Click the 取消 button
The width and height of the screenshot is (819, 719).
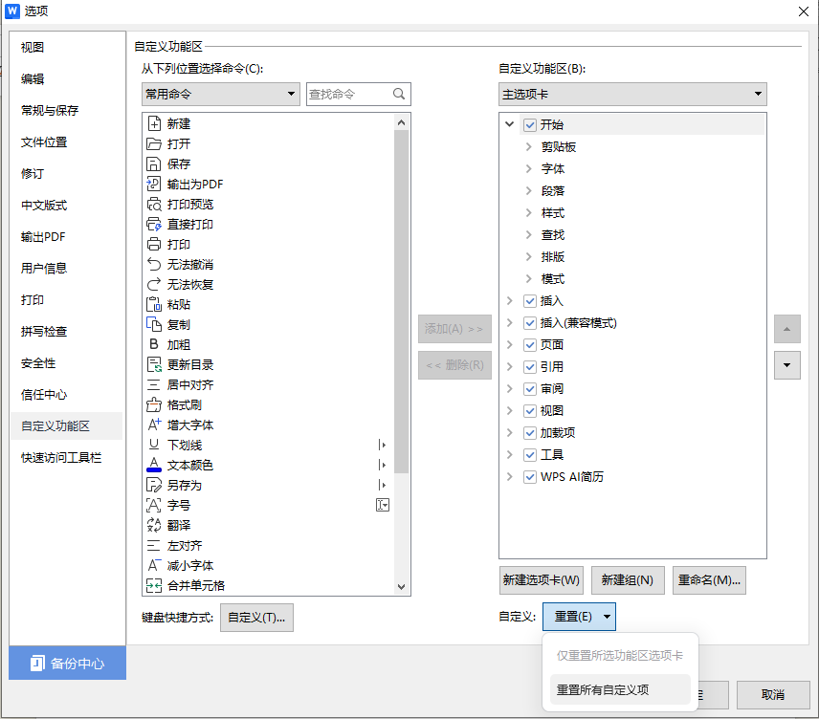[772, 695]
